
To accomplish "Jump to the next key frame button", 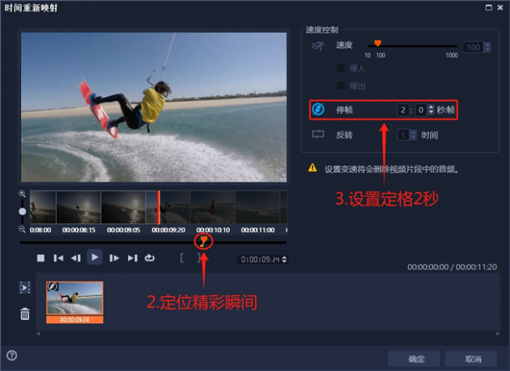I will (133, 258).
